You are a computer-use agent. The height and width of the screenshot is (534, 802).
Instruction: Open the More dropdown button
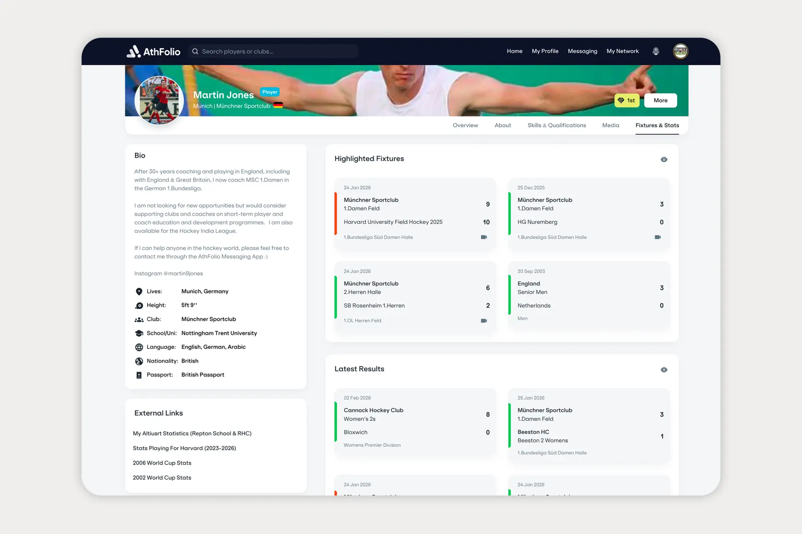point(660,100)
